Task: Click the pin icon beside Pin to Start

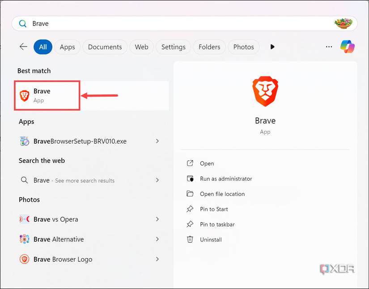Action: coord(190,209)
